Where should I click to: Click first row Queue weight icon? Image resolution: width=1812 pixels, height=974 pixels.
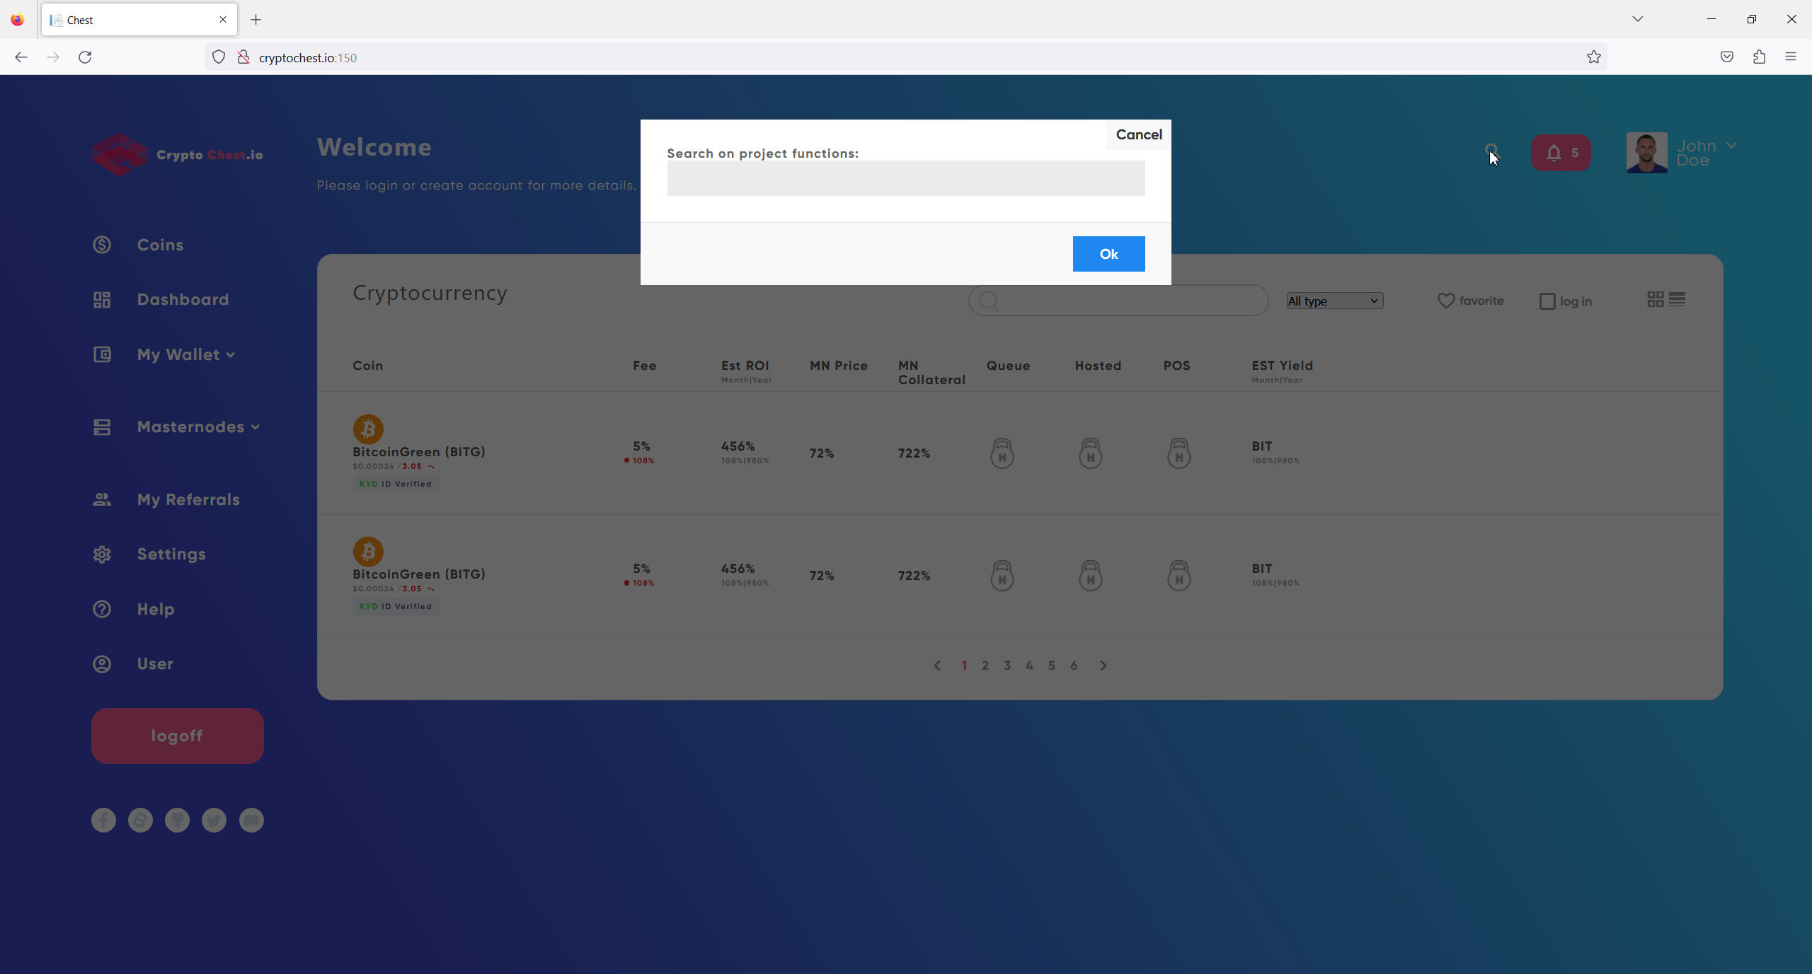click(x=1002, y=453)
